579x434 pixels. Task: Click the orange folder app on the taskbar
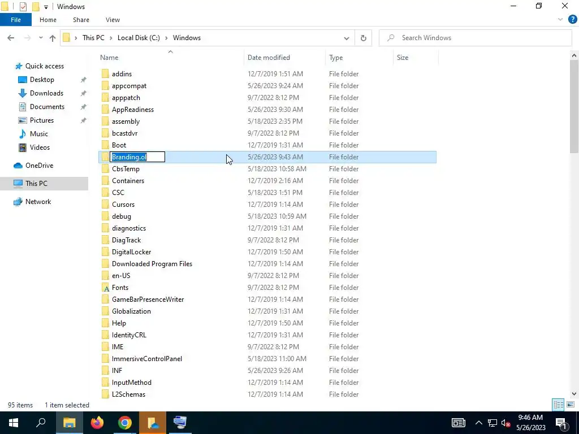point(153,423)
